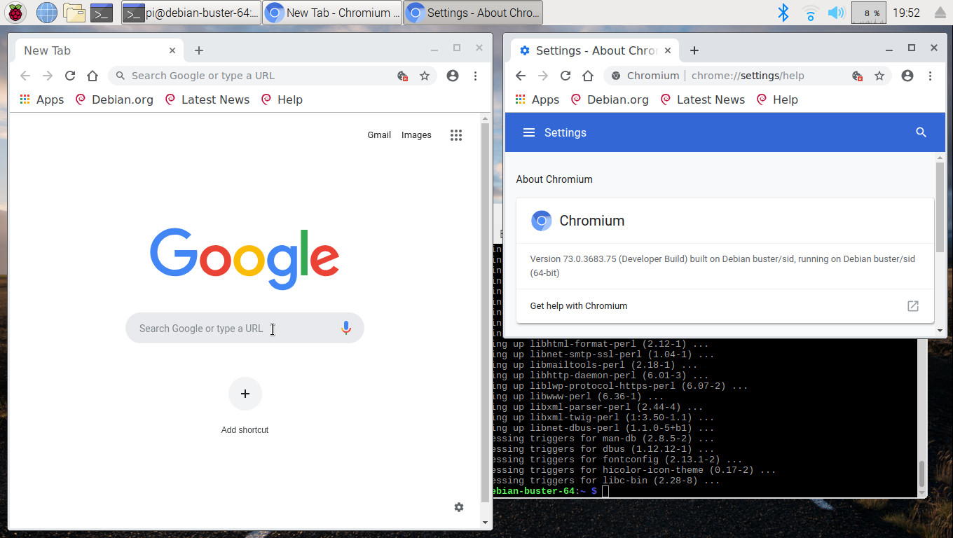Bookmark the Settings help page

point(879,76)
